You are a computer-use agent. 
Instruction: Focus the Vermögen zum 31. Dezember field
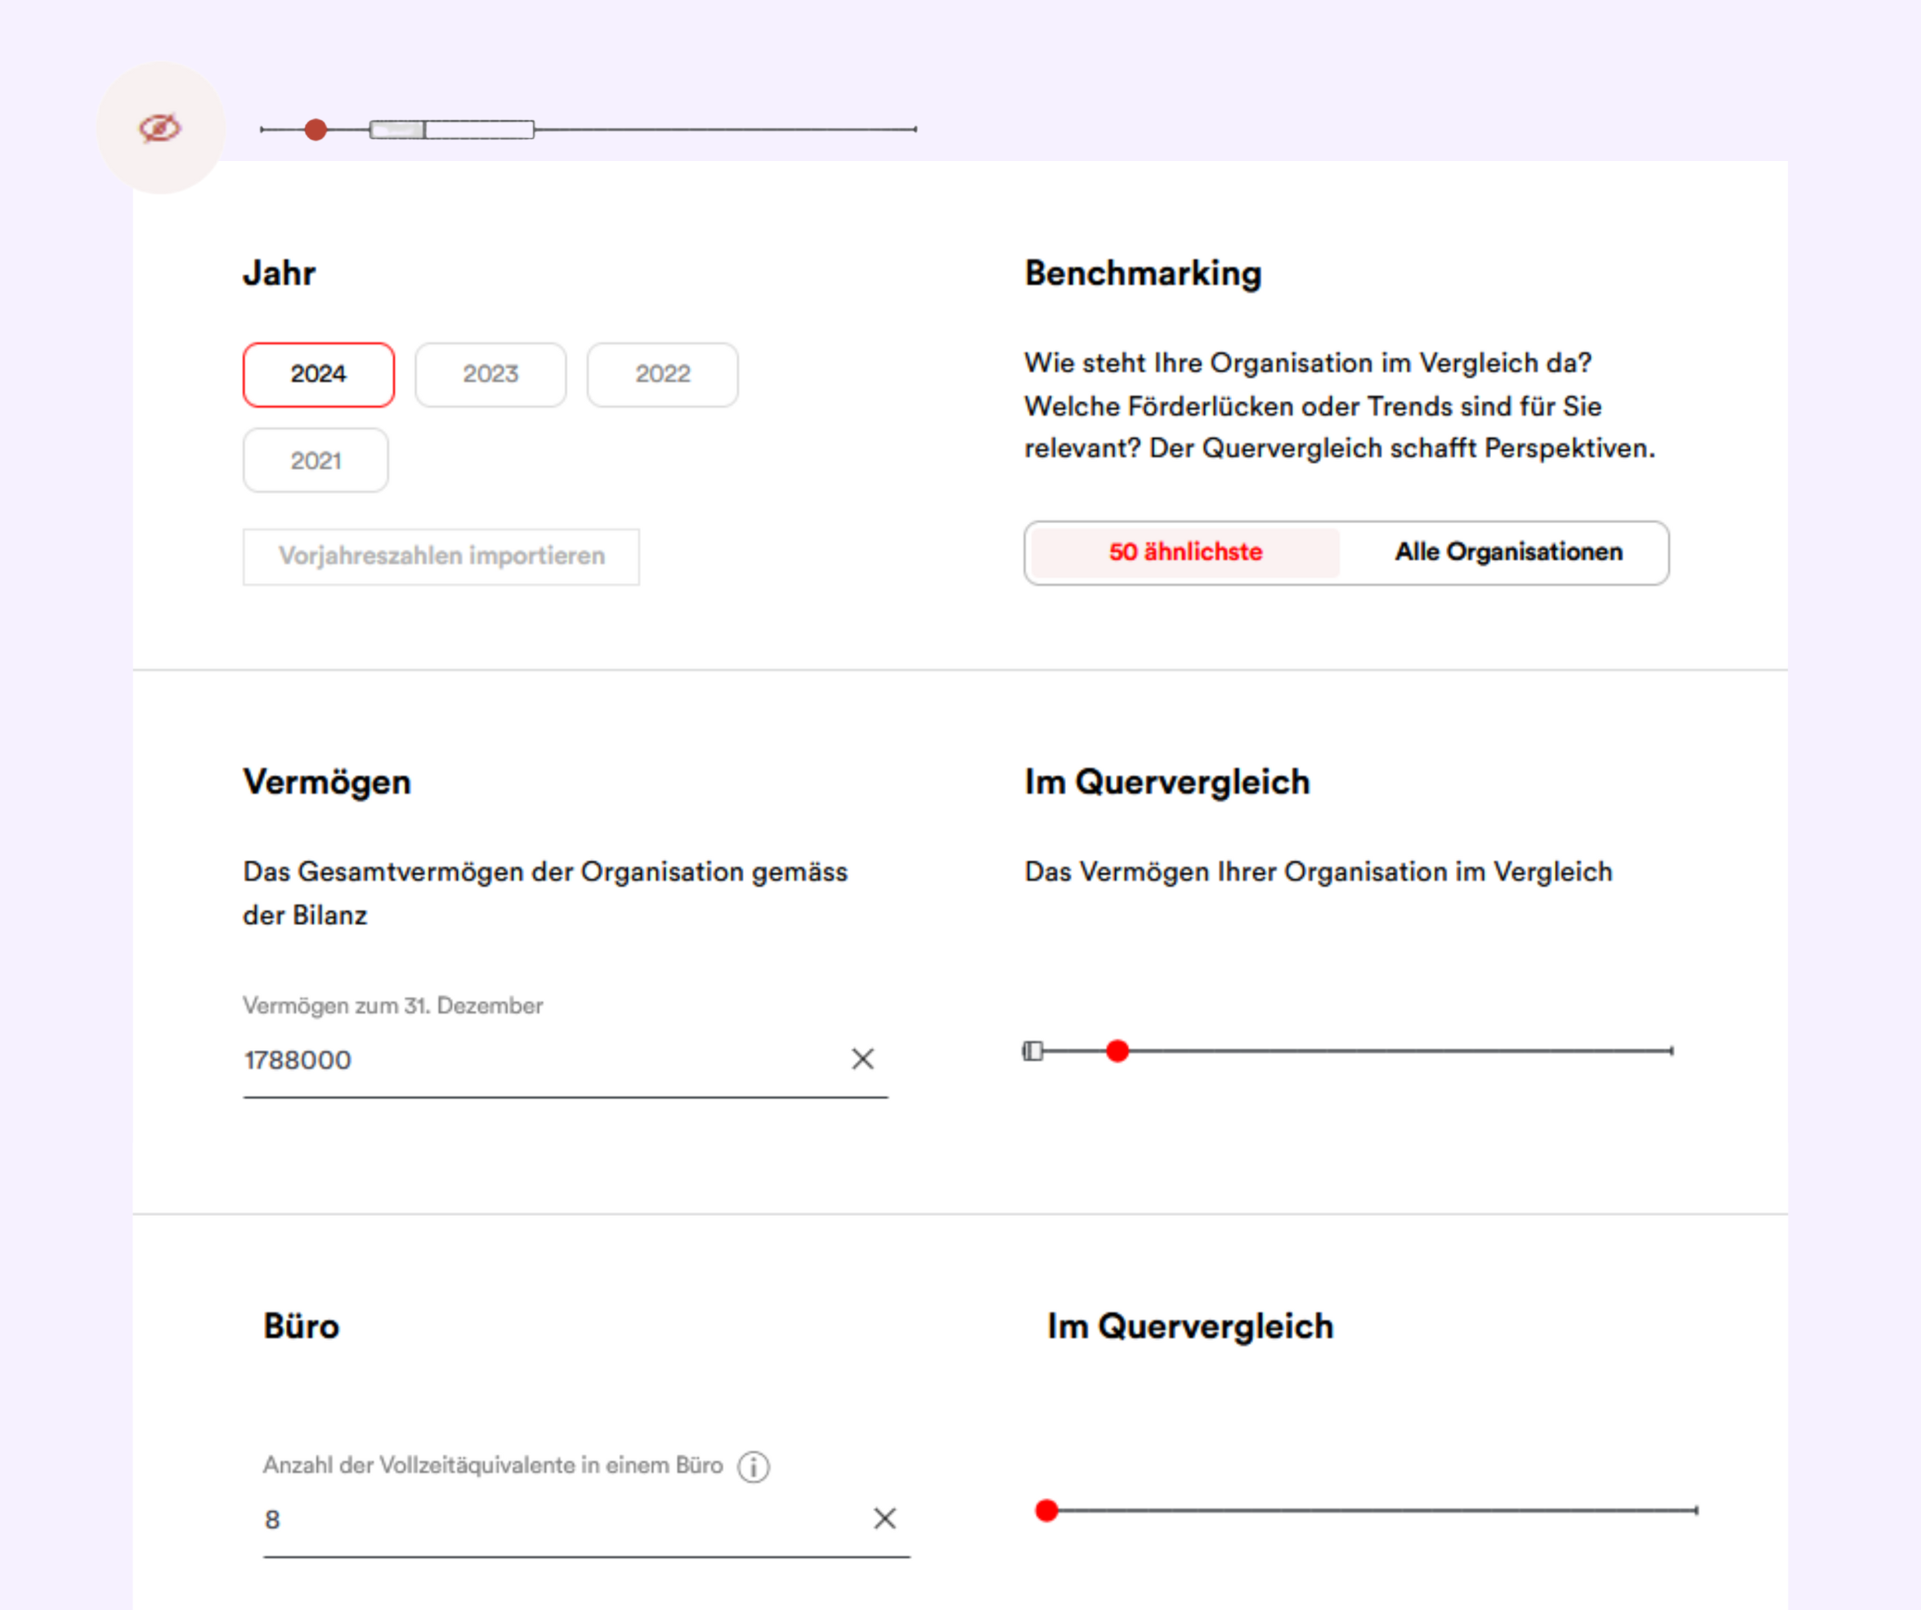click(540, 1060)
